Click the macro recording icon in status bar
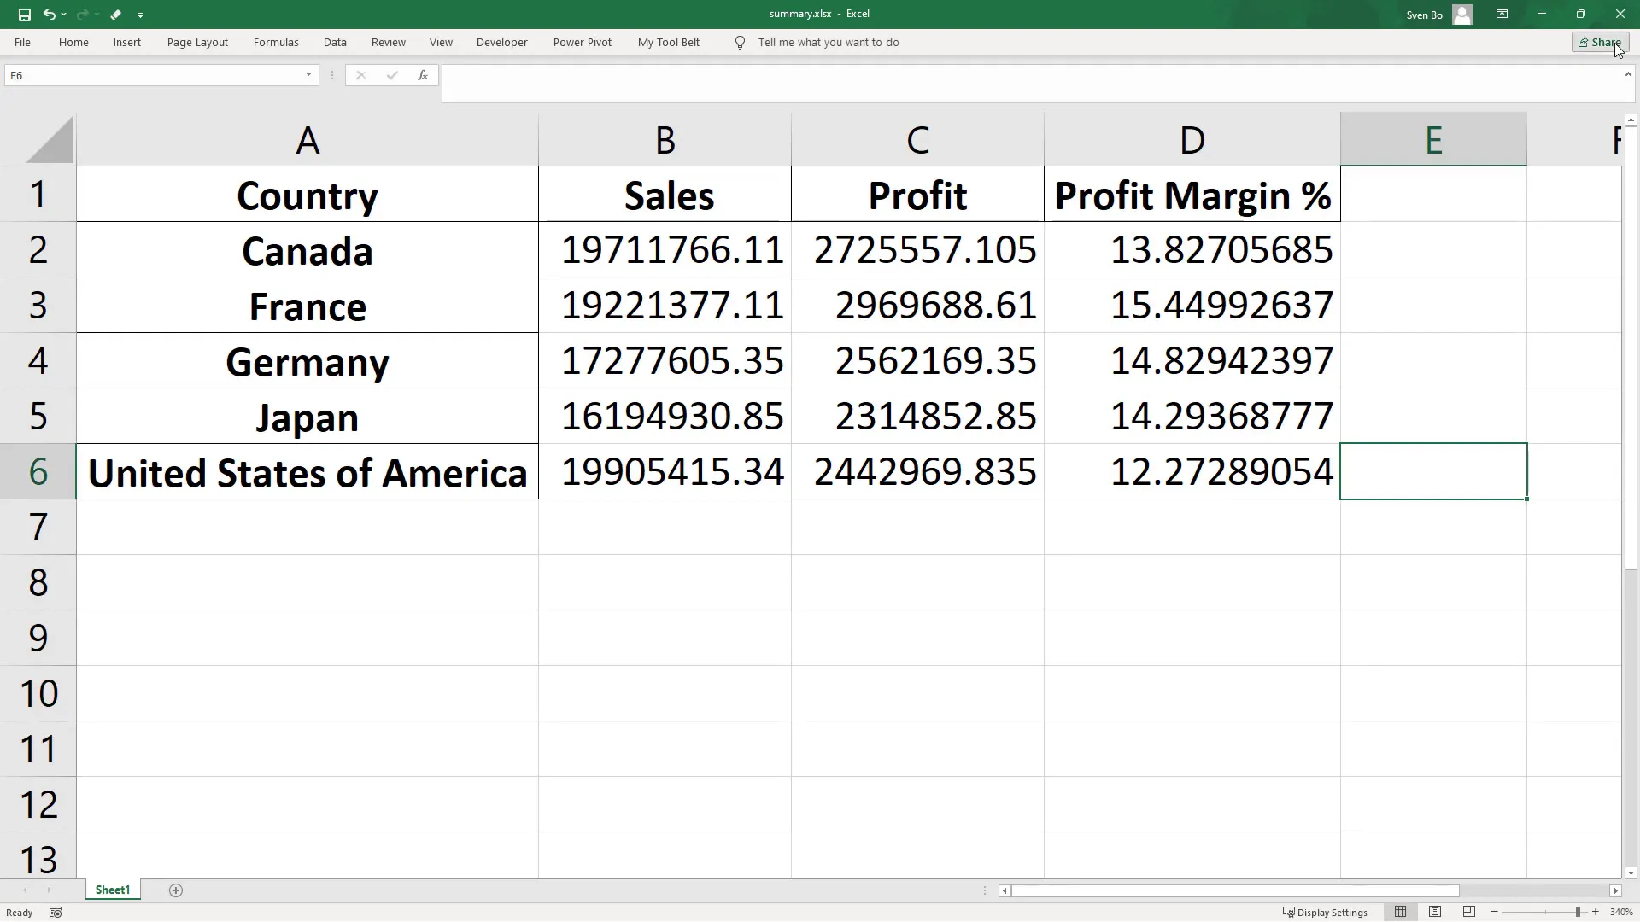1640x922 pixels. 55,912
